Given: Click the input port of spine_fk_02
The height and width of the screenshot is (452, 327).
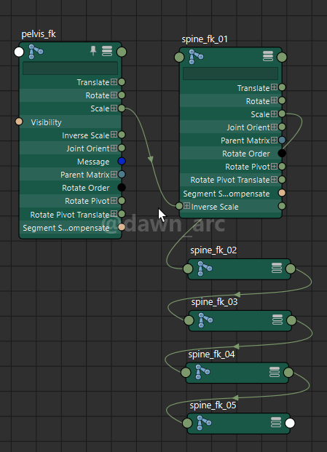Looking at the screenshot, I should coord(188,269).
